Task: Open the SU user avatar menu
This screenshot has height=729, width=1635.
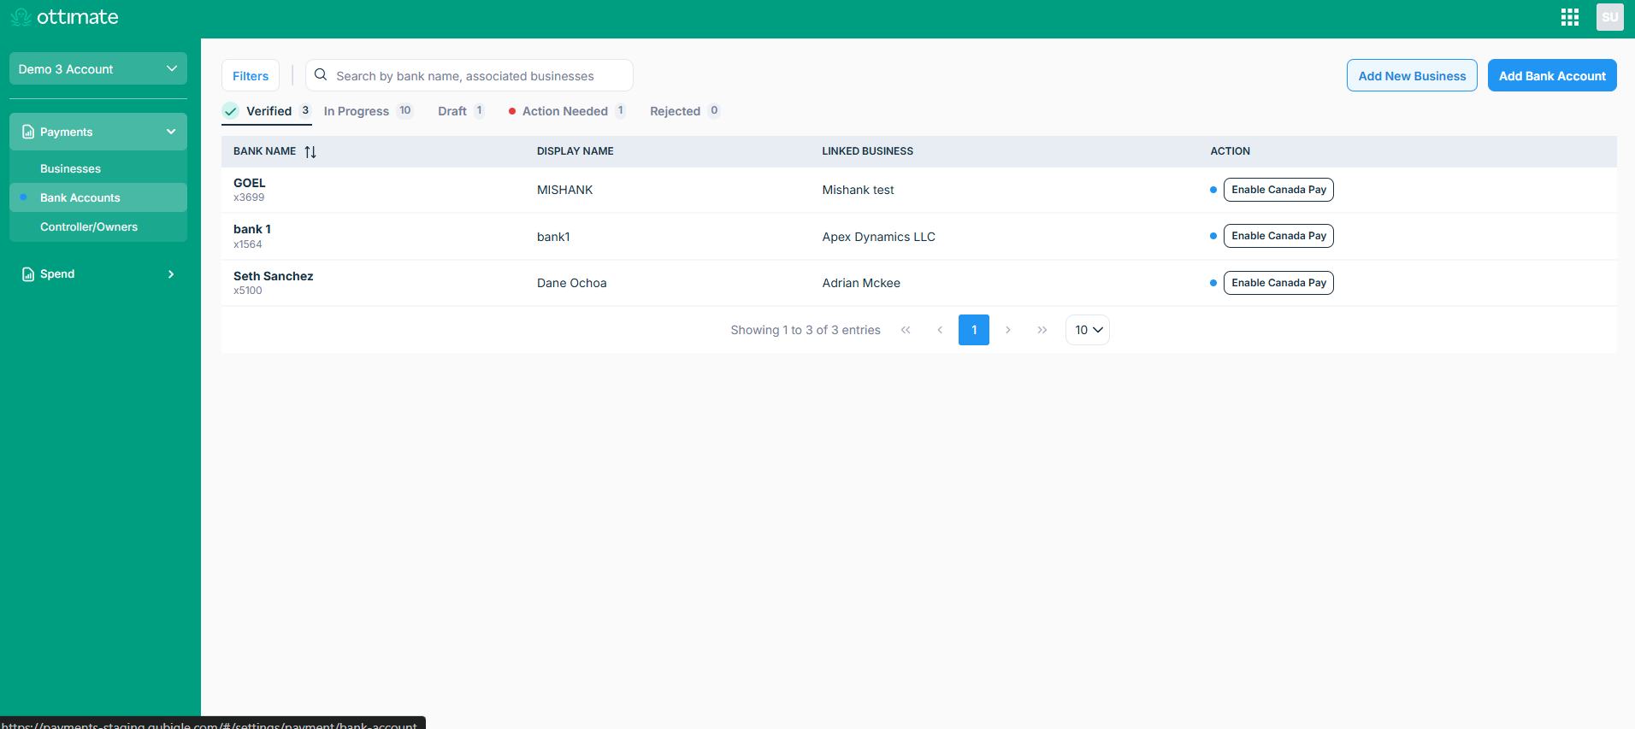Action: [x=1609, y=17]
